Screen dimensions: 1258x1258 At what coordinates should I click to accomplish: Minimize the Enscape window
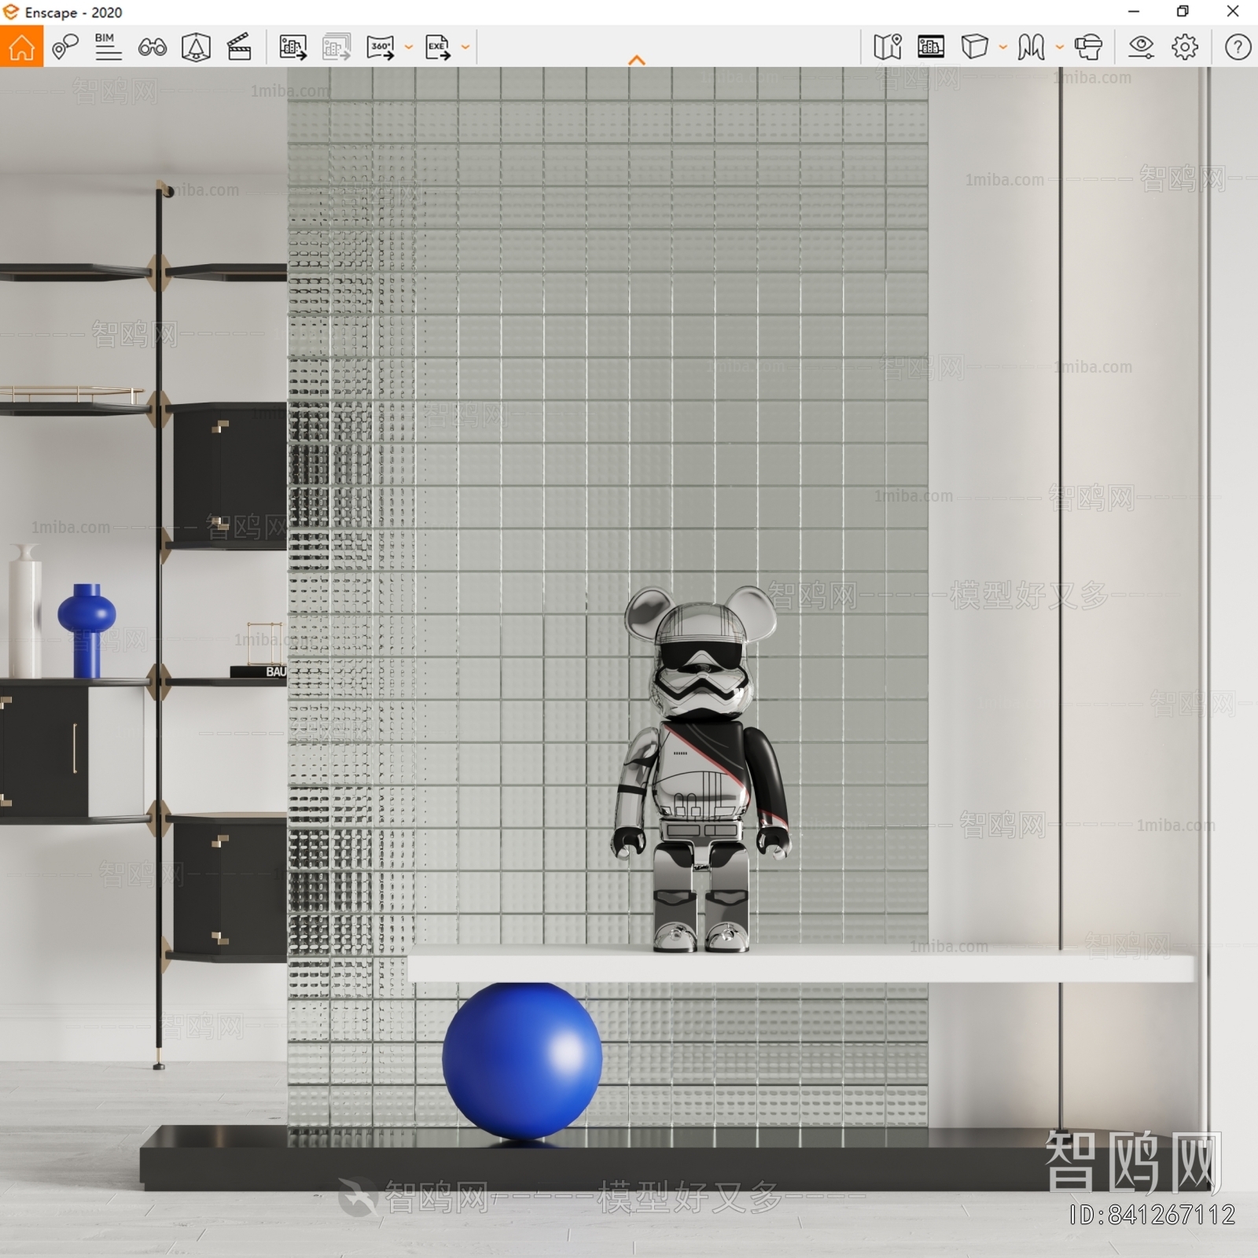coord(1134,11)
